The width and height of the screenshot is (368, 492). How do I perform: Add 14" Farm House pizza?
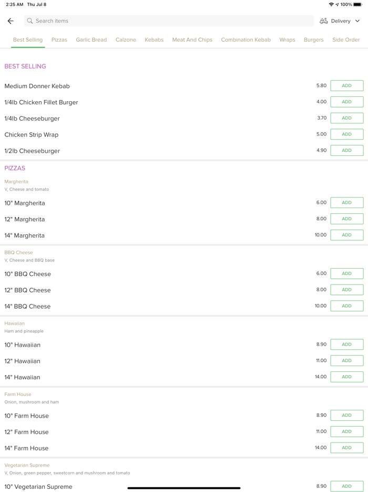tap(346, 448)
